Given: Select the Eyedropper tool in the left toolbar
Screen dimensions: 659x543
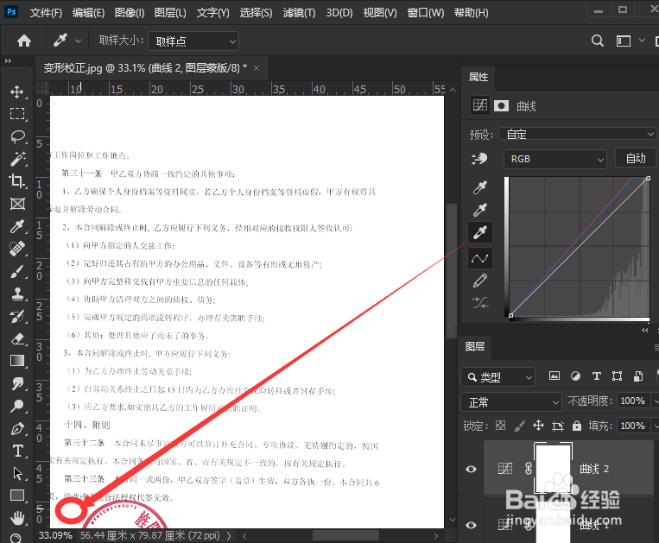Looking at the screenshot, I should pos(17,226).
